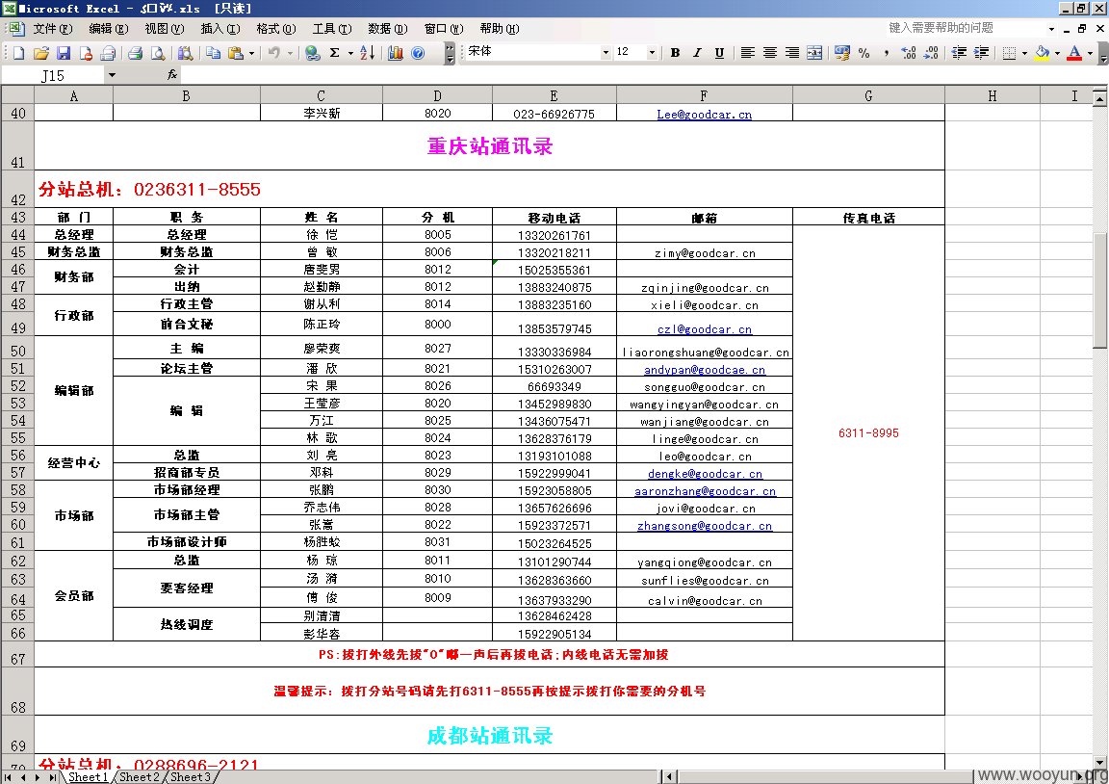Image resolution: width=1109 pixels, height=784 pixels.
Task: Expand the Name Box dropdown arrow
Action: pyautogui.click(x=112, y=75)
